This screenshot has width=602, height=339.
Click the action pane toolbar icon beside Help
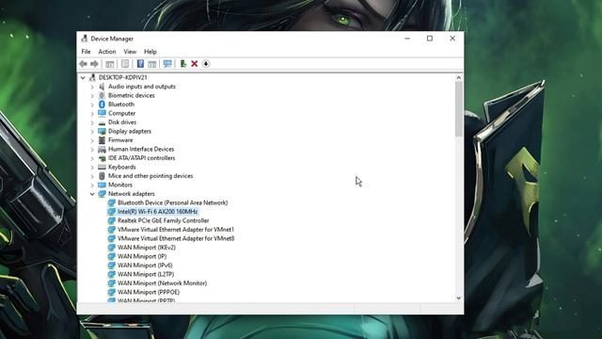click(x=152, y=64)
